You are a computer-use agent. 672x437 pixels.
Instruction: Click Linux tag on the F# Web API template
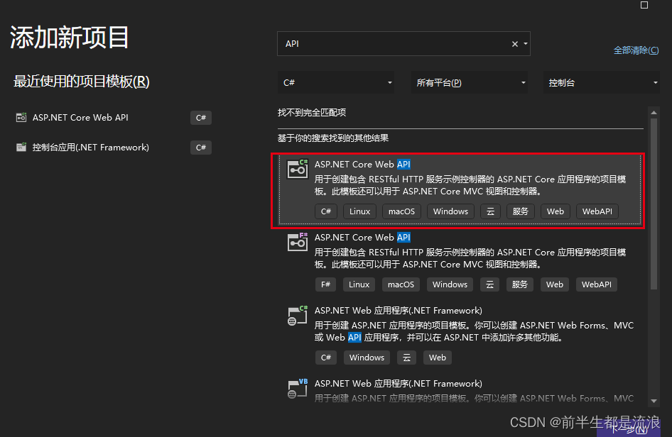tap(359, 284)
